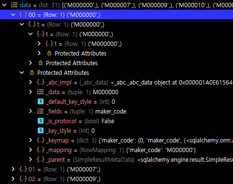
Task: Collapse the expanded Protected Attributes group
Action: coord(22,72)
